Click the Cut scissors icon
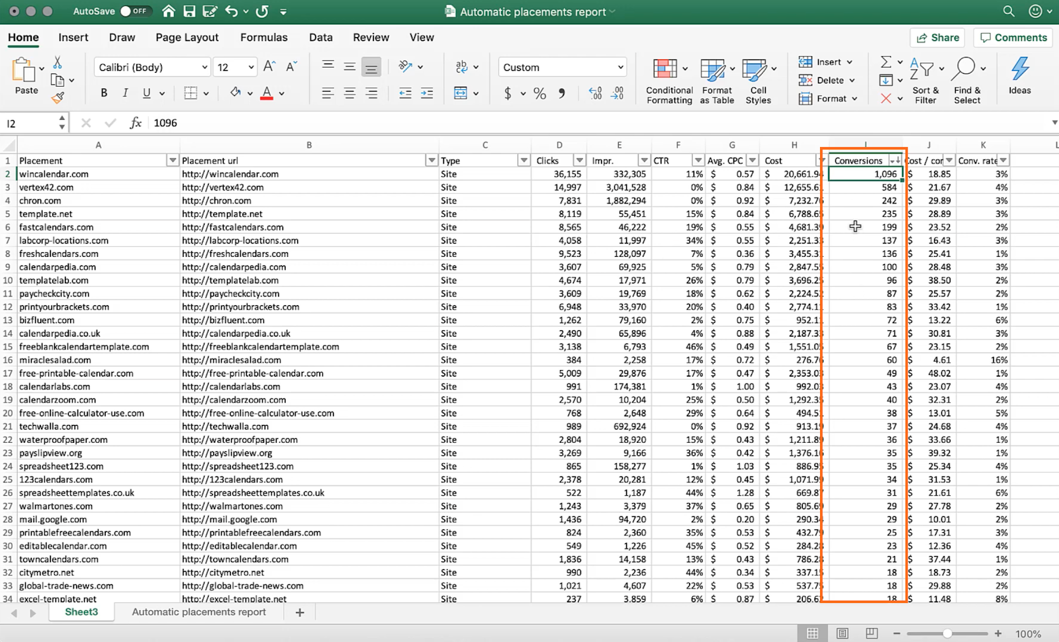Image resolution: width=1059 pixels, height=642 pixels. tap(58, 62)
